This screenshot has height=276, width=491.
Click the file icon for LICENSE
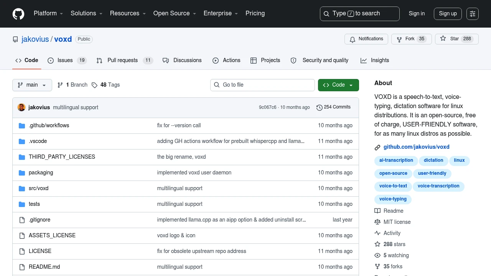(22, 251)
